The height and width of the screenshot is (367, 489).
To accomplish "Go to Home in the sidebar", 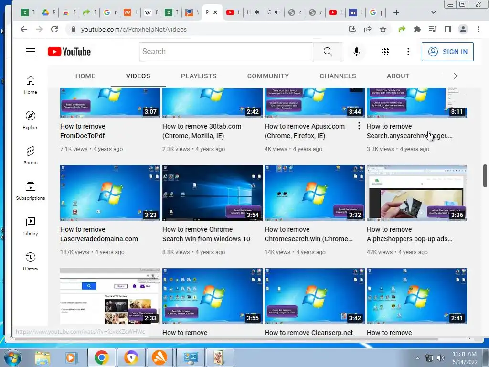I will pos(30,85).
